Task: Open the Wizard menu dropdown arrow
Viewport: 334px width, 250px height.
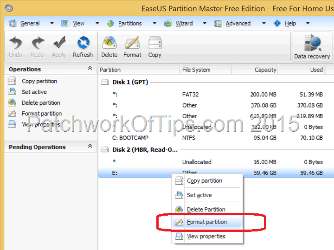Action: click(205, 23)
